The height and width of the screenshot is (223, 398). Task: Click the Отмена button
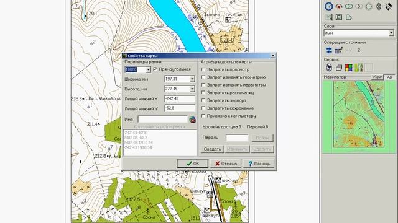(226, 164)
